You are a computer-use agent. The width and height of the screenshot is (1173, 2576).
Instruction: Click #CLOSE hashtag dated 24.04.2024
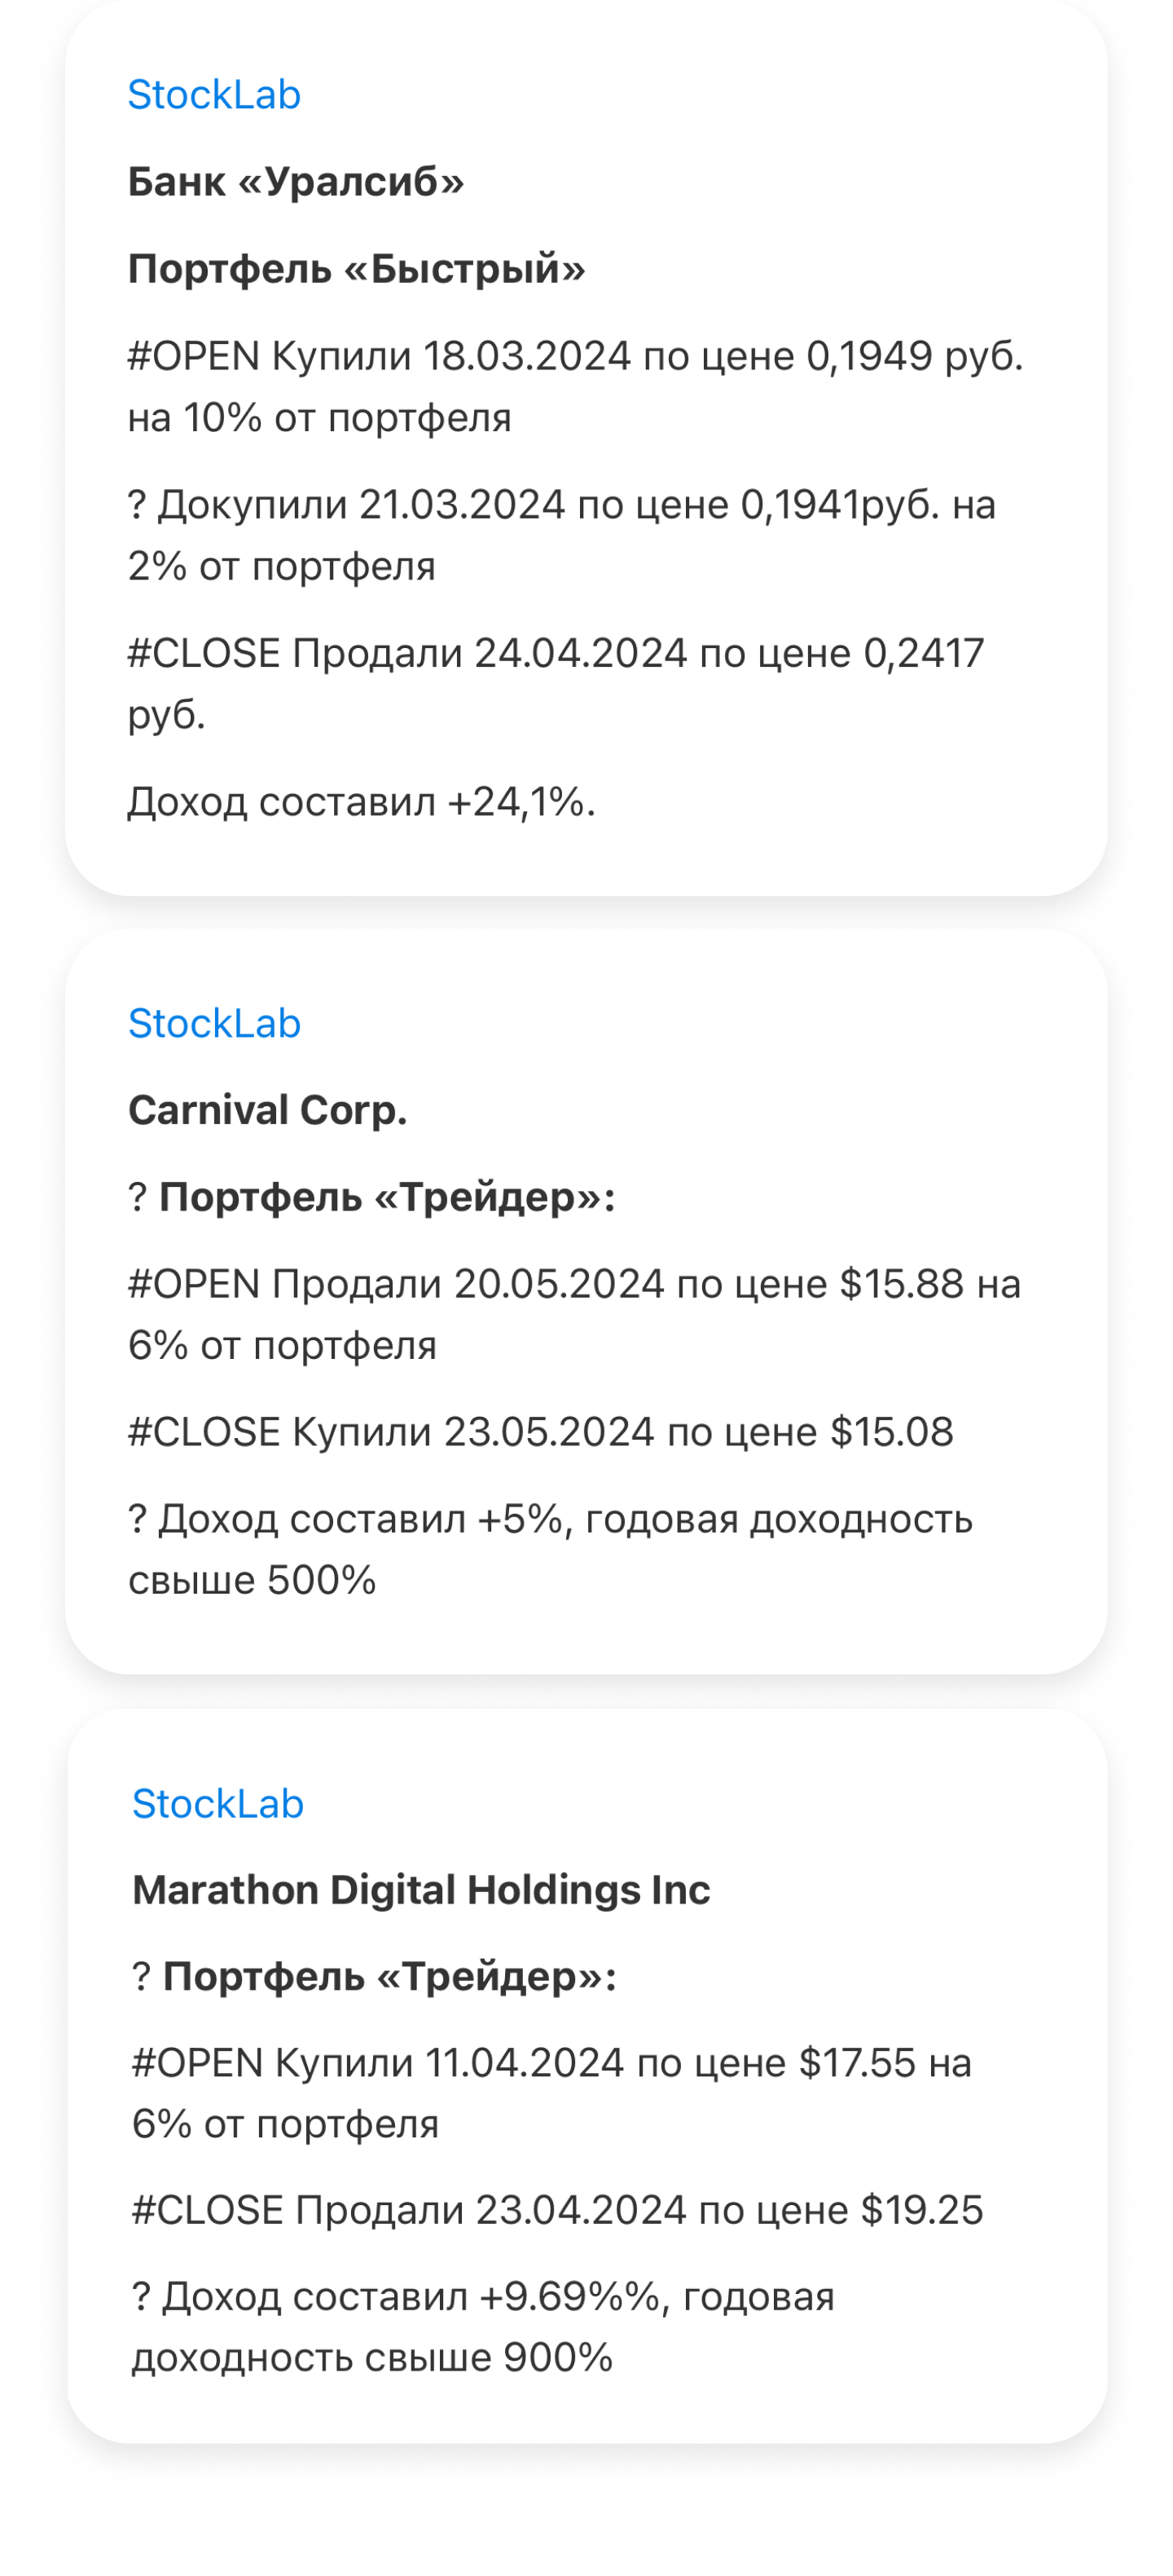204,653
